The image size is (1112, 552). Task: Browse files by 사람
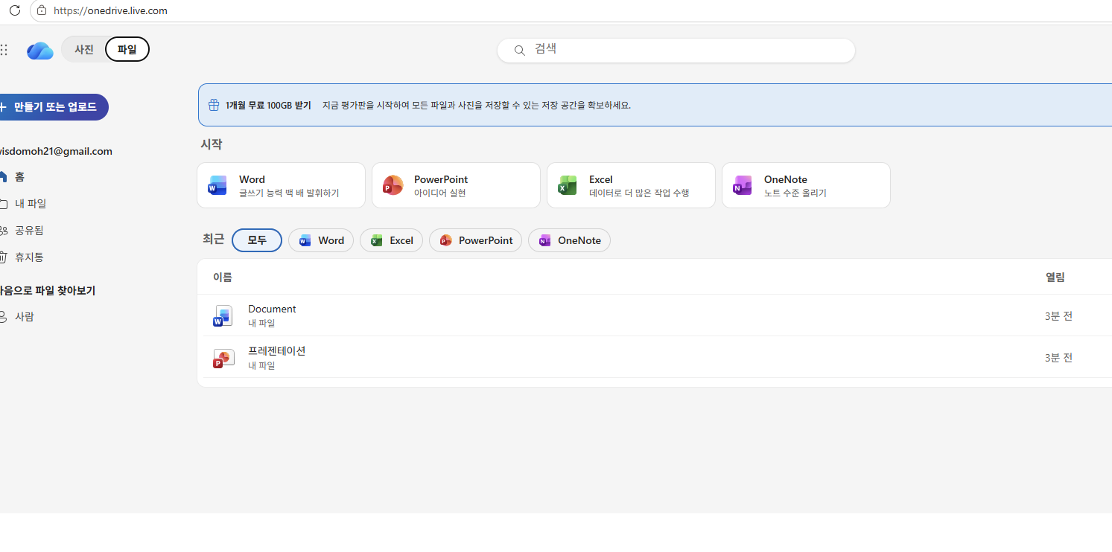point(25,317)
